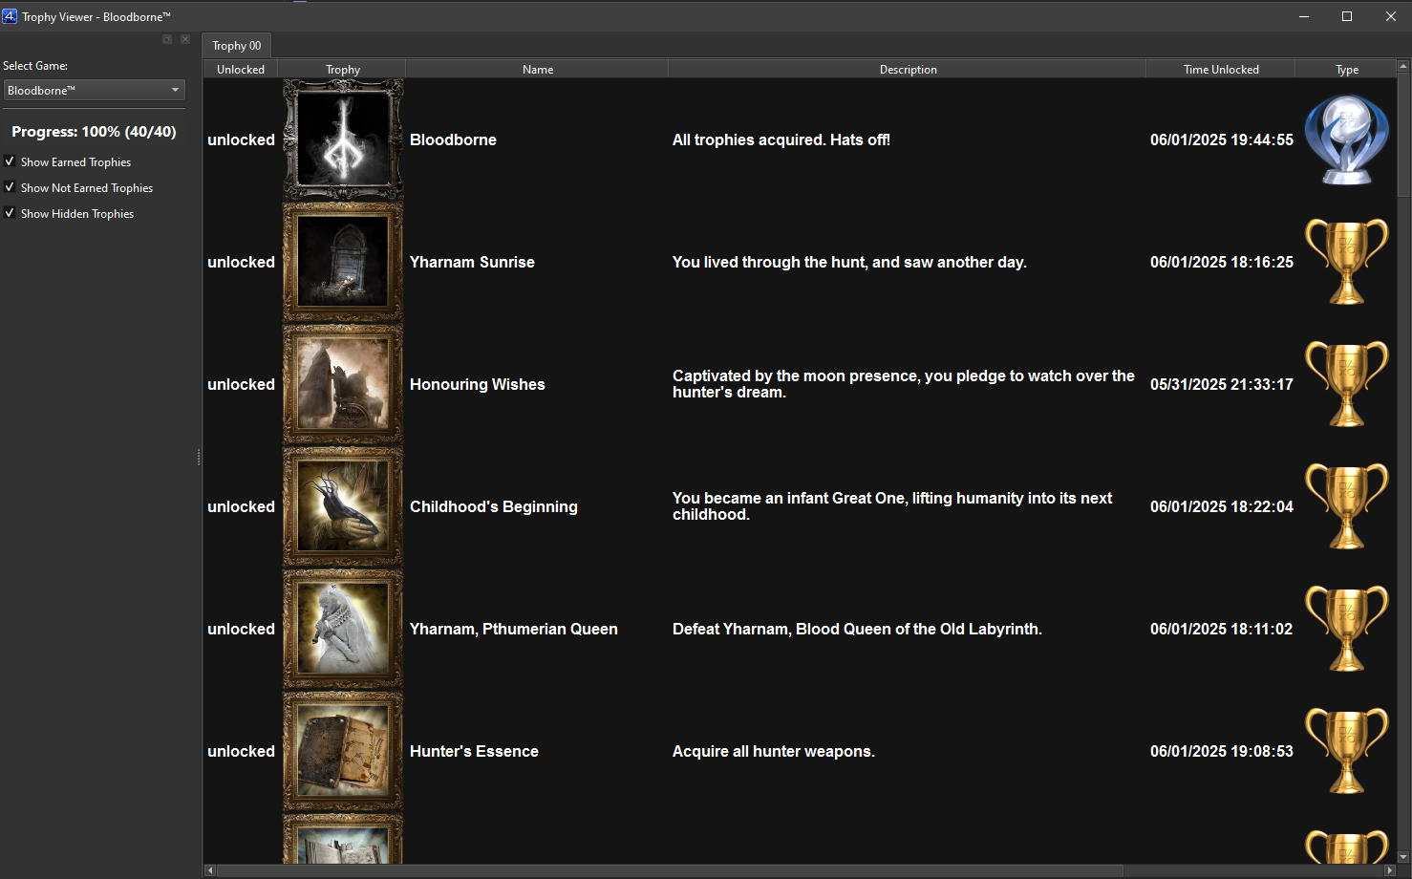The width and height of the screenshot is (1412, 879).
Task: Click the horizontal scrollbar thumb
Action: (x=671, y=870)
